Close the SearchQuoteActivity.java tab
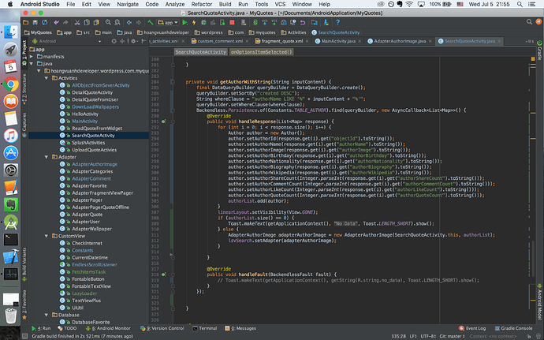This screenshot has width=544, height=340. pyautogui.click(x=500, y=41)
